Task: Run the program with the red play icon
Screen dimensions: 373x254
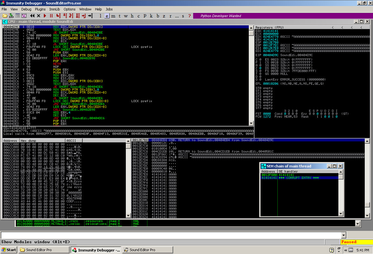Action: (45, 16)
